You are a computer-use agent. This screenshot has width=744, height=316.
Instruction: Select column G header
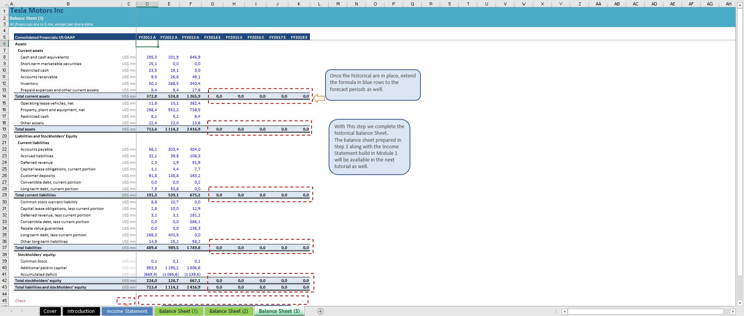pyautogui.click(x=212, y=4)
